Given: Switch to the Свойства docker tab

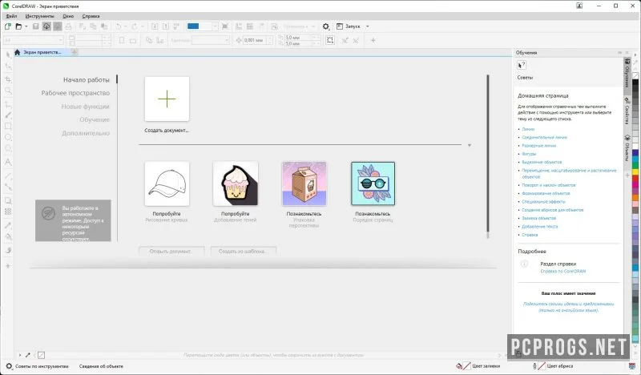Looking at the screenshot, I should click(x=627, y=111).
